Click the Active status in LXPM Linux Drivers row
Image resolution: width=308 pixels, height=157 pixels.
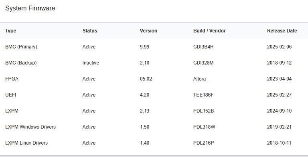coord(89,143)
